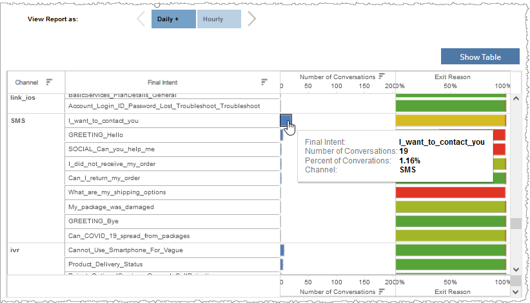Click red exit reason bar for What_are_my_shipping_options

tap(449, 192)
